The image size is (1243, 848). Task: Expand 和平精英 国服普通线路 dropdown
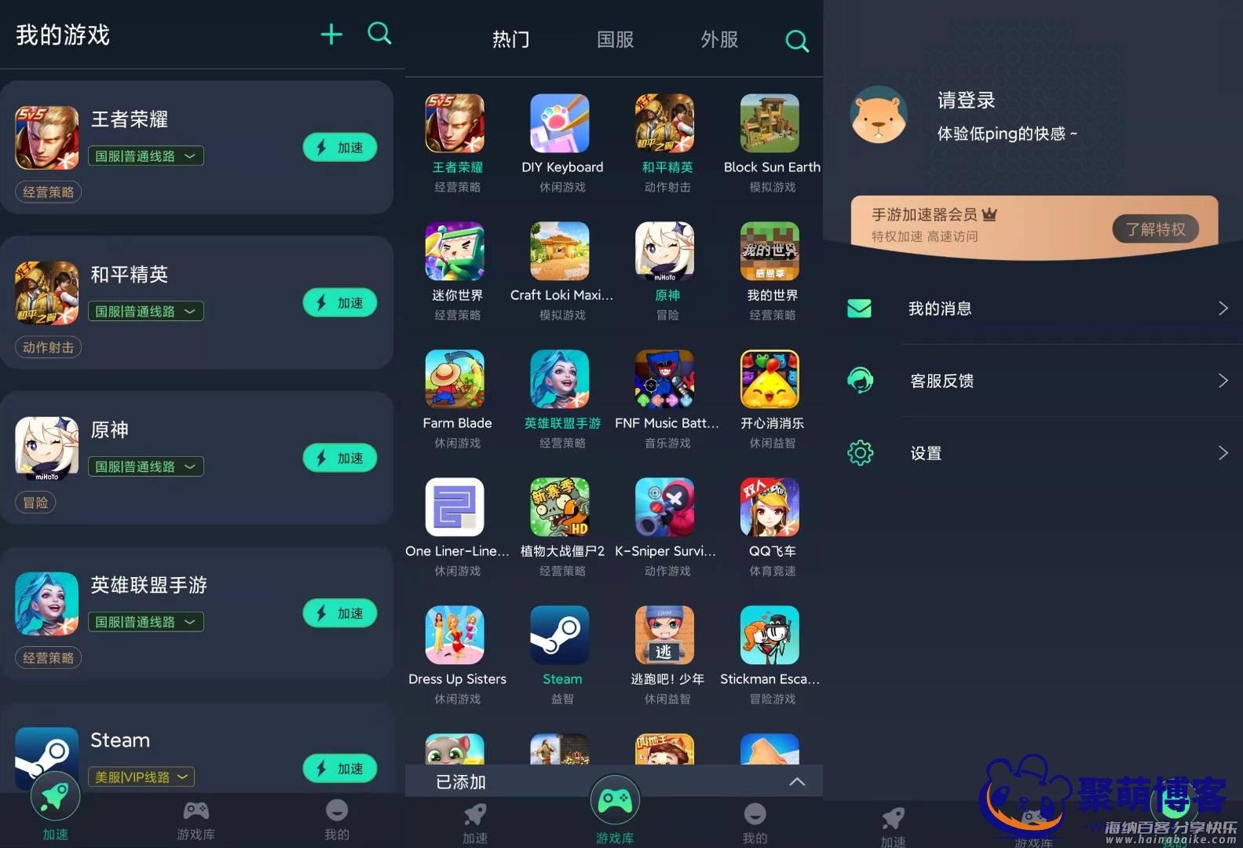pyautogui.click(x=146, y=312)
